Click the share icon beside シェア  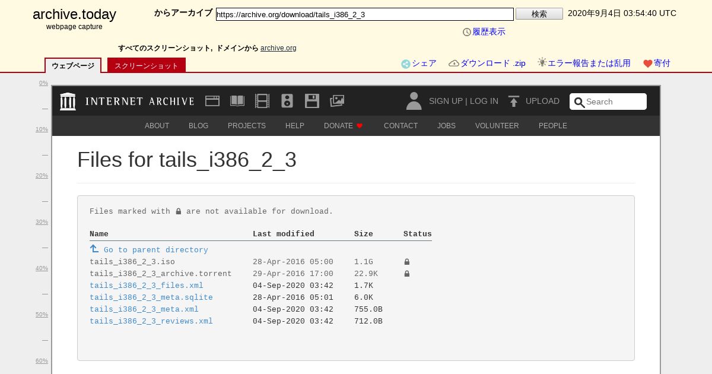406,64
